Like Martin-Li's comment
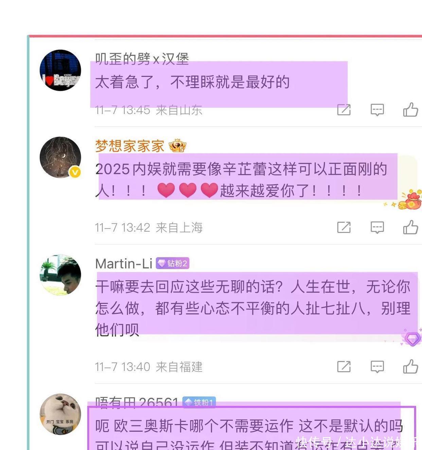The width and height of the screenshot is (422, 450). 410,366
